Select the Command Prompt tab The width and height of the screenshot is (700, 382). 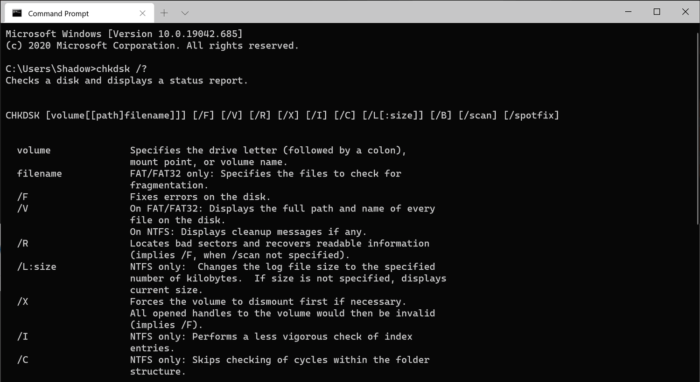58,14
